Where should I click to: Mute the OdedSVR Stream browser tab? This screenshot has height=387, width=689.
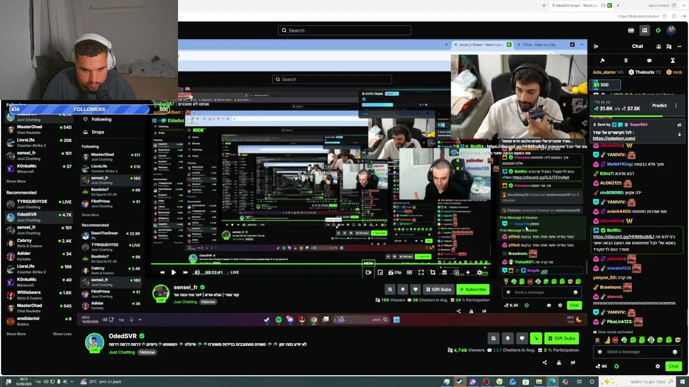point(603,5)
